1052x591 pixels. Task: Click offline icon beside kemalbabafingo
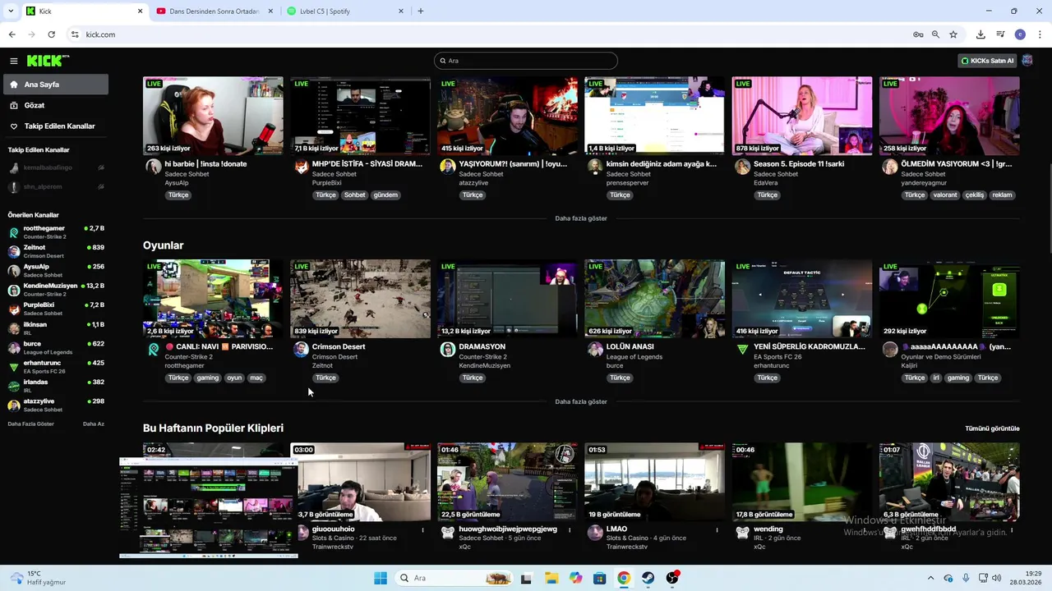[101, 167]
